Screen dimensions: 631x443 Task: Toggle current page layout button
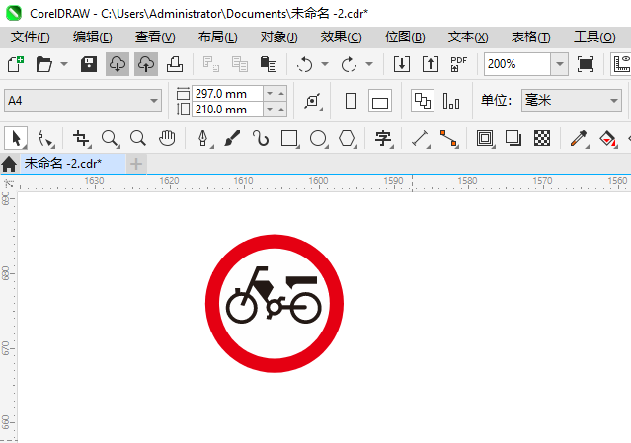point(451,101)
